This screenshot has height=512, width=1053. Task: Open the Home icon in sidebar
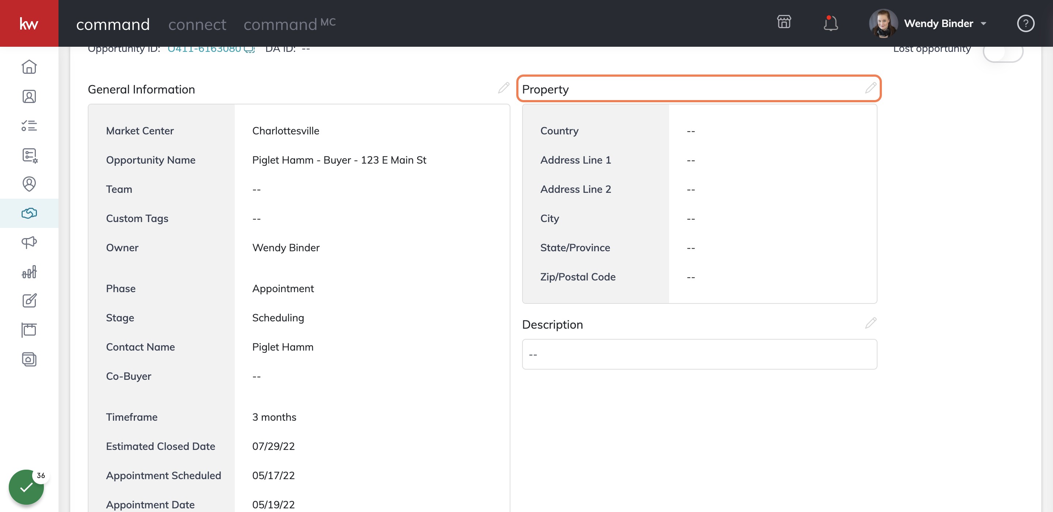point(29,67)
